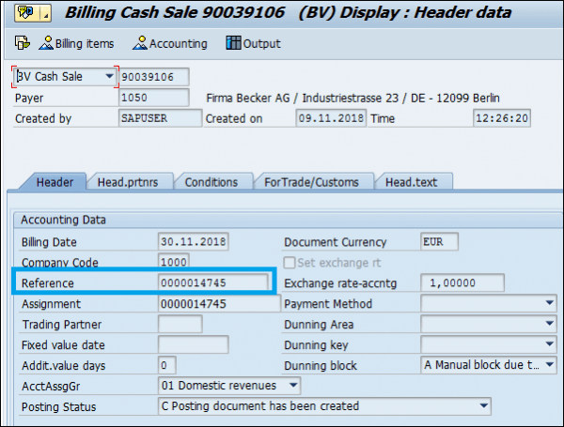Click the Accounting Data group header

63,220
